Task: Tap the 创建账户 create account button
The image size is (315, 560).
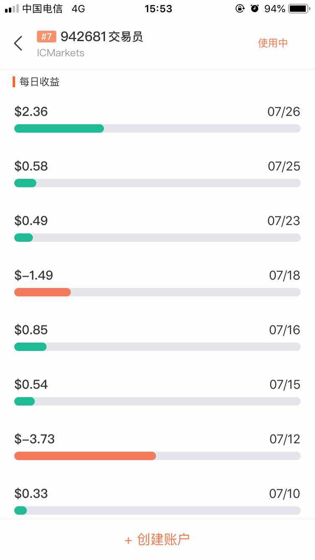Action: [157, 539]
